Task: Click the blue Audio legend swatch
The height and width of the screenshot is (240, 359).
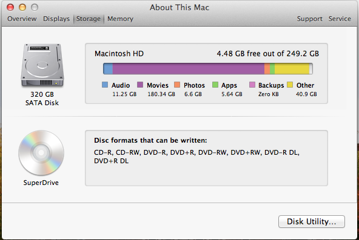Action: coord(105,85)
